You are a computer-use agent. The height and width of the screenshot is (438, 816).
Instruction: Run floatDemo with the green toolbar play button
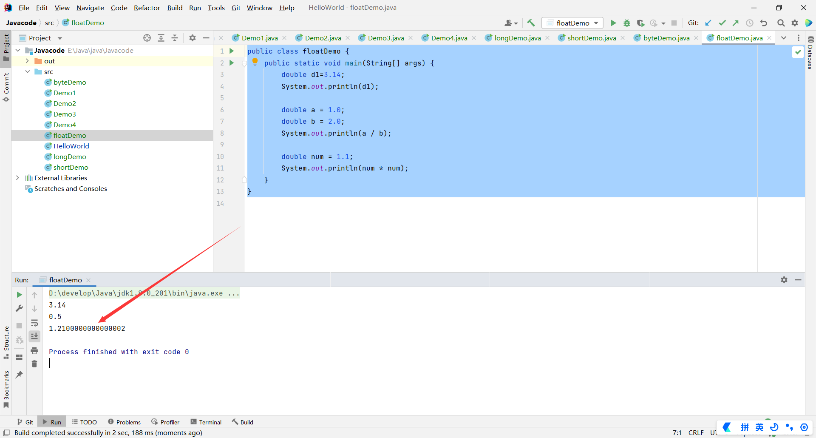pyautogui.click(x=613, y=23)
